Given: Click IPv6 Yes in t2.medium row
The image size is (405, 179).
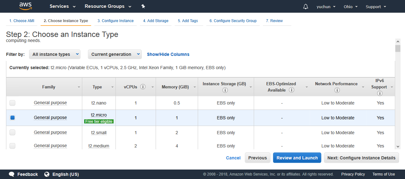Looking at the screenshot, I should pos(380,146).
